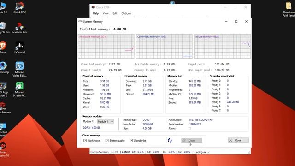Open the Quantum Paid Sensi folder

289,9
